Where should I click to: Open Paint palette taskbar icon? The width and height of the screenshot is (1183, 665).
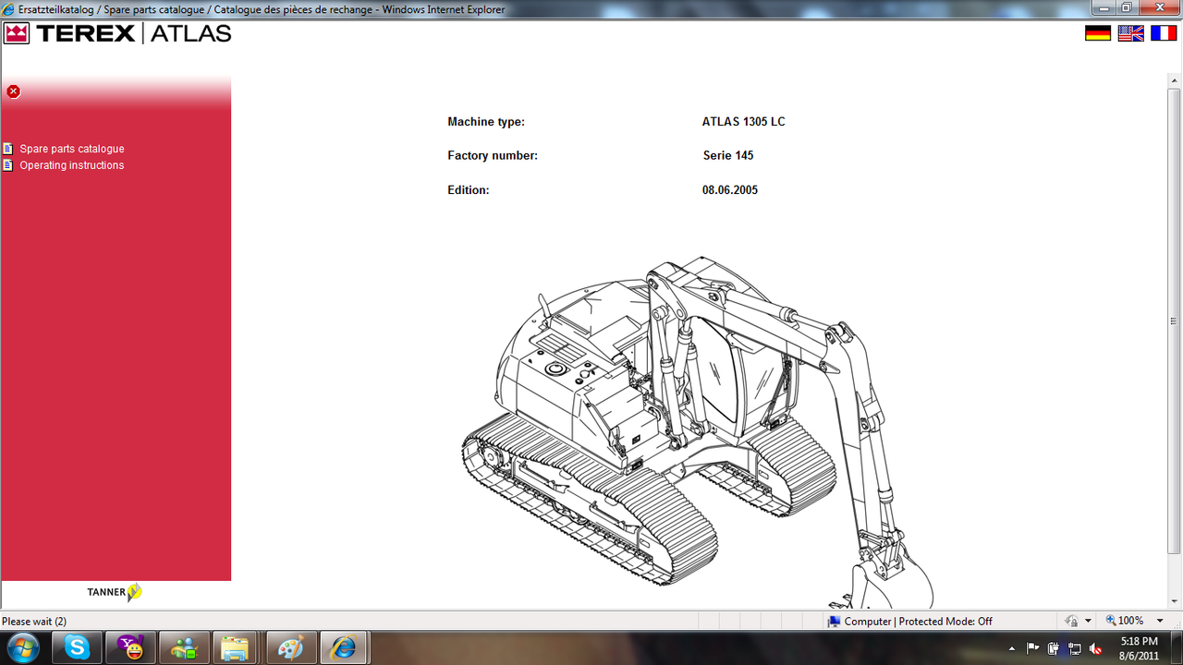[x=291, y=648]
